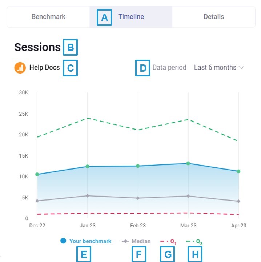The width and height of the screenshot is (261, 262).
Task: Click the gray Median legend marker
Action: click(125, 241)
